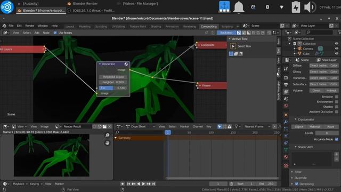Click the volume speaker icon in system panel

(310, 7)
